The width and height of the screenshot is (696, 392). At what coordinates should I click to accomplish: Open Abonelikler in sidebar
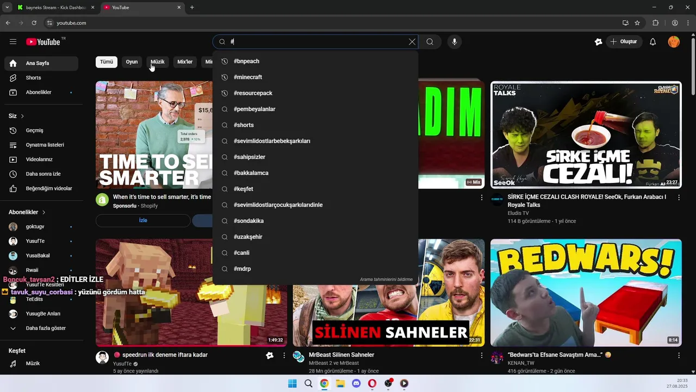41,93
